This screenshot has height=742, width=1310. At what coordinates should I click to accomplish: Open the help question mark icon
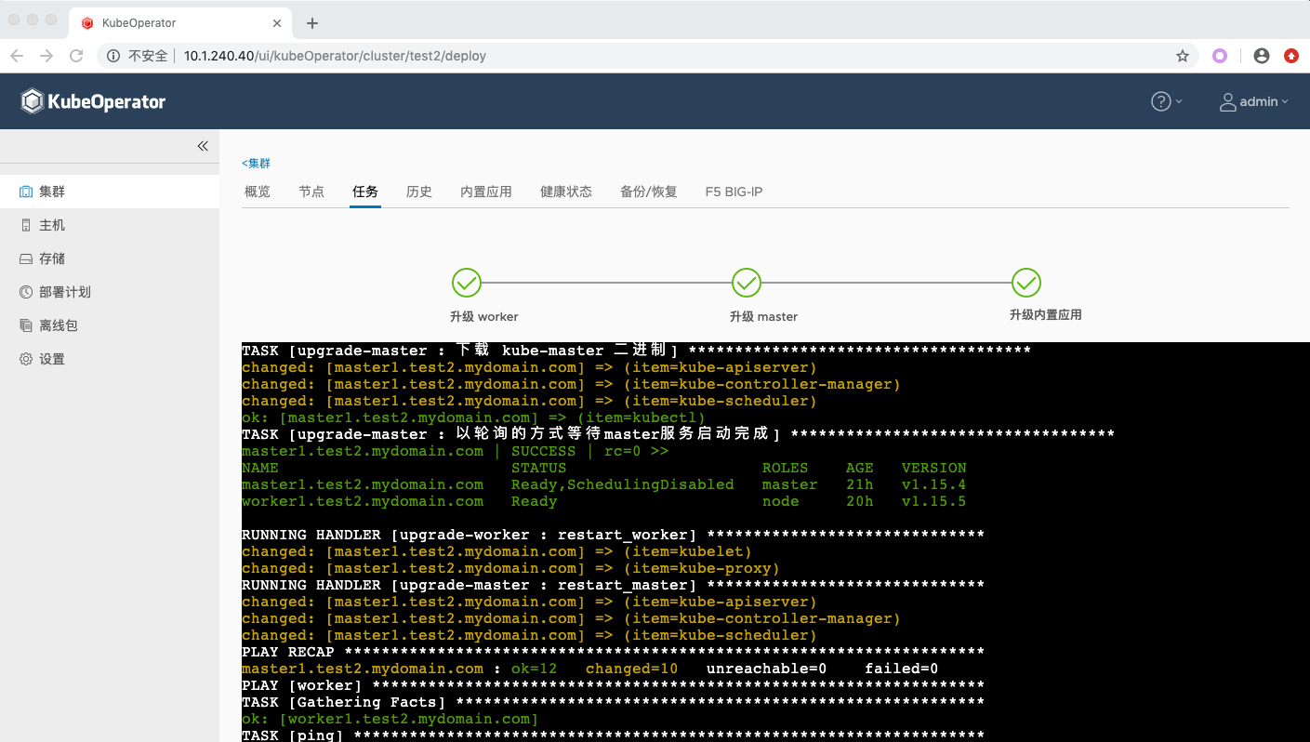coord(1159,101)
